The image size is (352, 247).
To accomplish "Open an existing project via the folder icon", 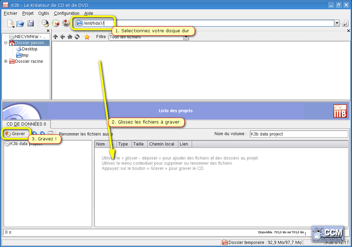I will [x=20, y=23].
